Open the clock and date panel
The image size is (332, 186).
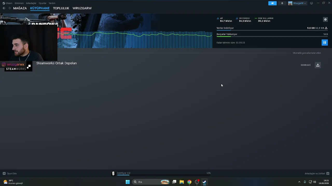coord(324,182)
